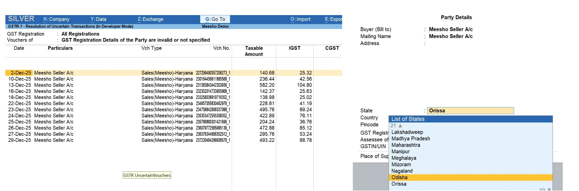
Task: Open the Y: Data menu
Action: [x=98, y=19]
